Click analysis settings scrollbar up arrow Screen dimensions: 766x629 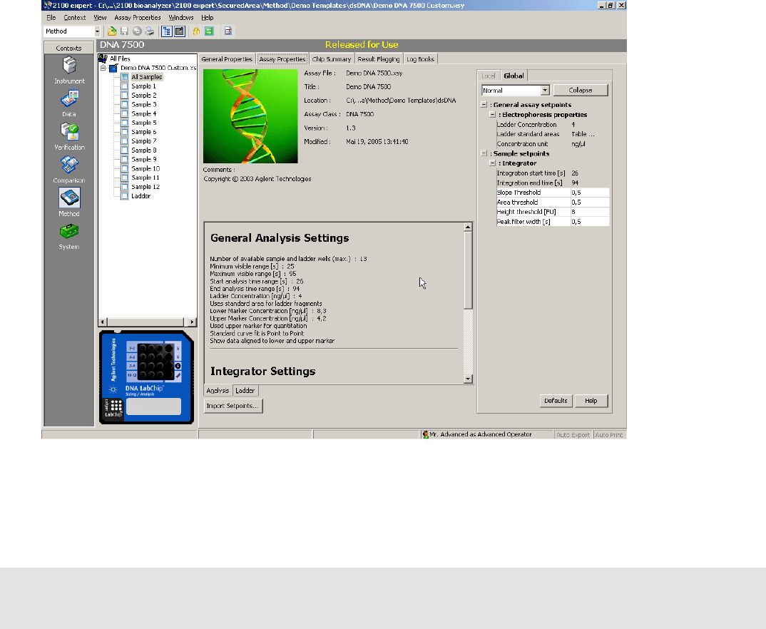point(468,227)
